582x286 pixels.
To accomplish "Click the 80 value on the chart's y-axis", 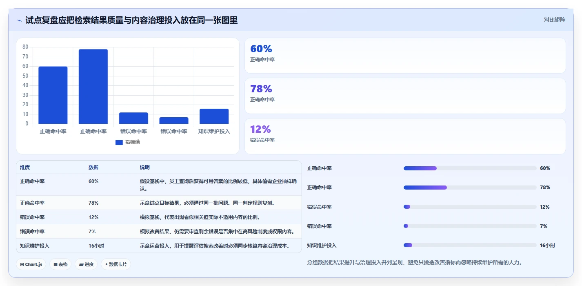I will point(25,47).
